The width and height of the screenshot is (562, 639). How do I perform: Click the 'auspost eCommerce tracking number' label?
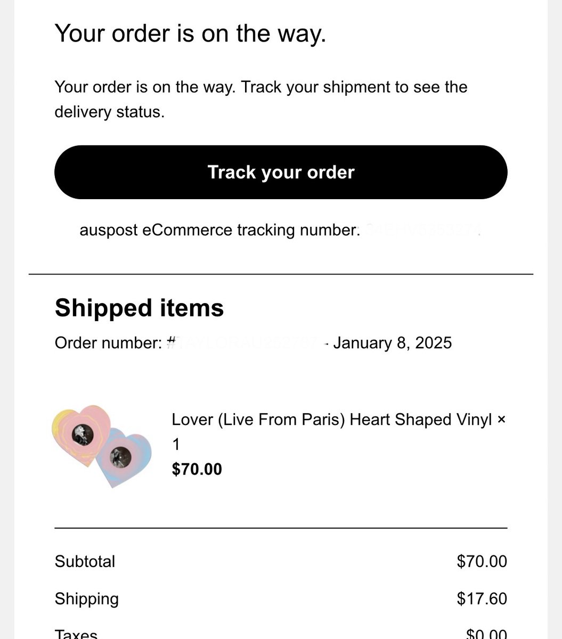tap(219, 231)
